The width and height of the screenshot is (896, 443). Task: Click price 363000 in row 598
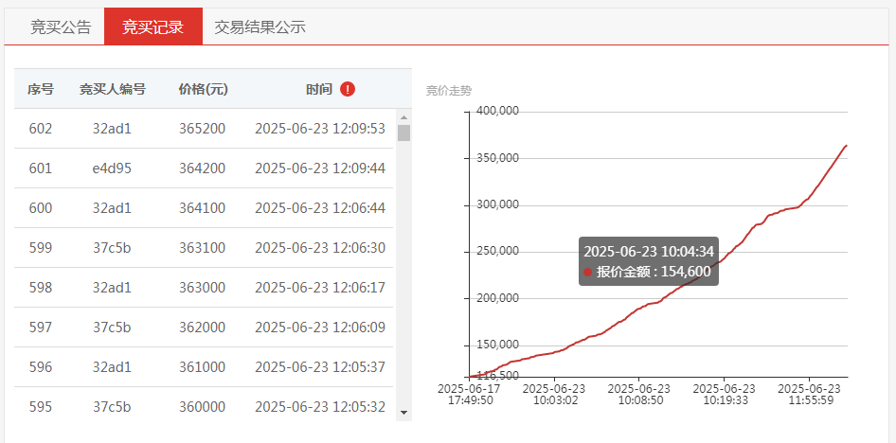point(202,288)
